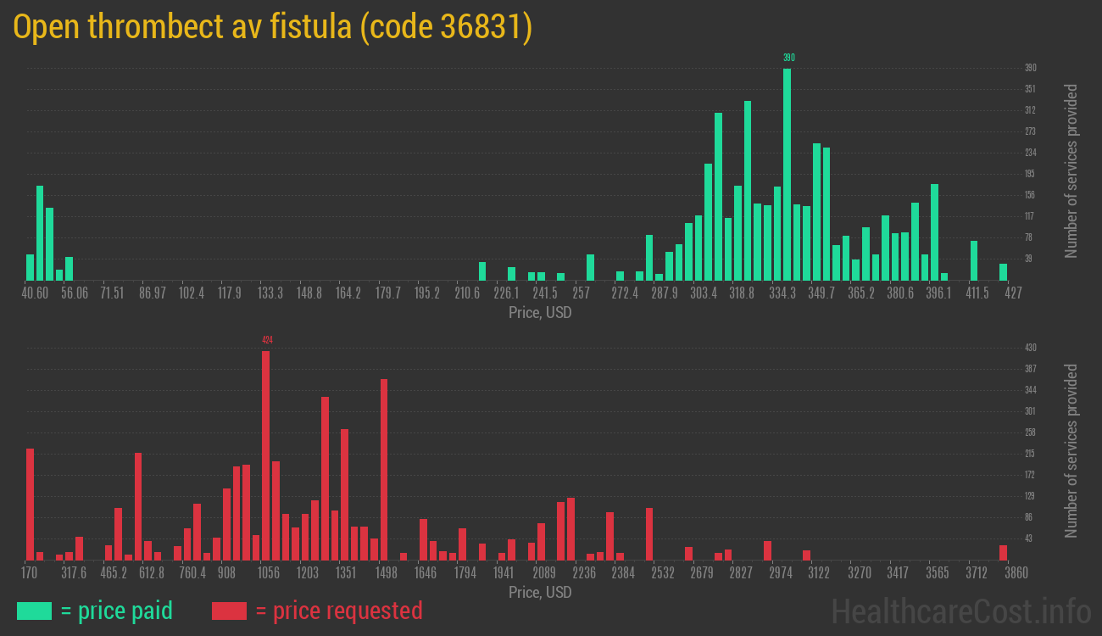The width and height of the screenshot is (1102, 636).
Task: Click the green price paid legend swatch
Action: coord(34,611)
